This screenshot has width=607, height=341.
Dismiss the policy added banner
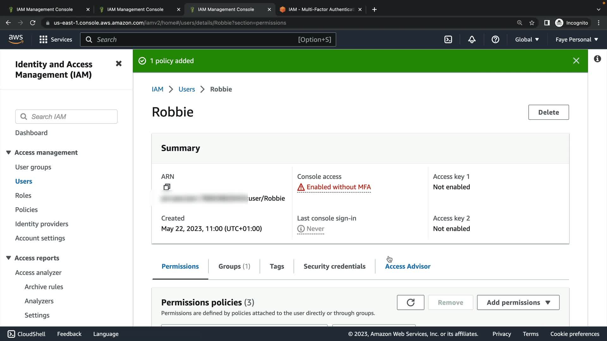pos(576,61)
